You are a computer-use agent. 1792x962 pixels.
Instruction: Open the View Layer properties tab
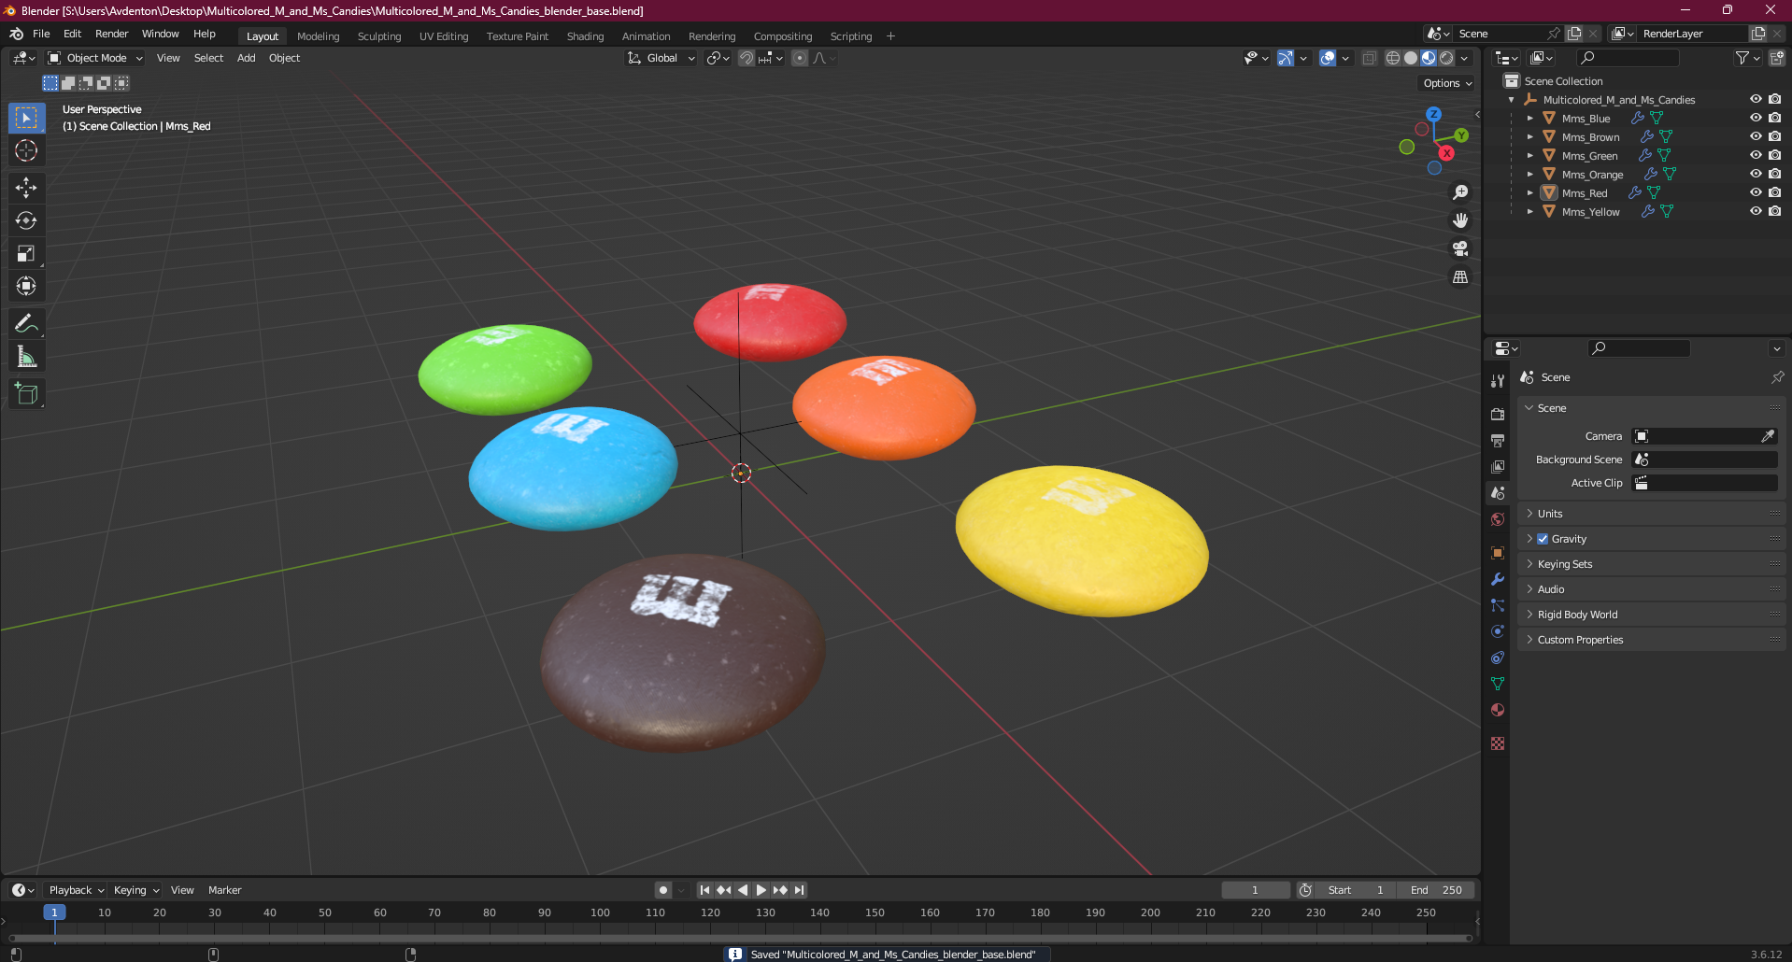[1498, 466]
